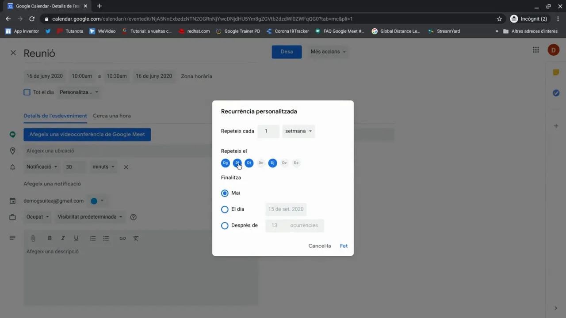Screen dimensions: 566x318
Task: Click the 'Repeteix cada' number field
Action: point(268,131)
